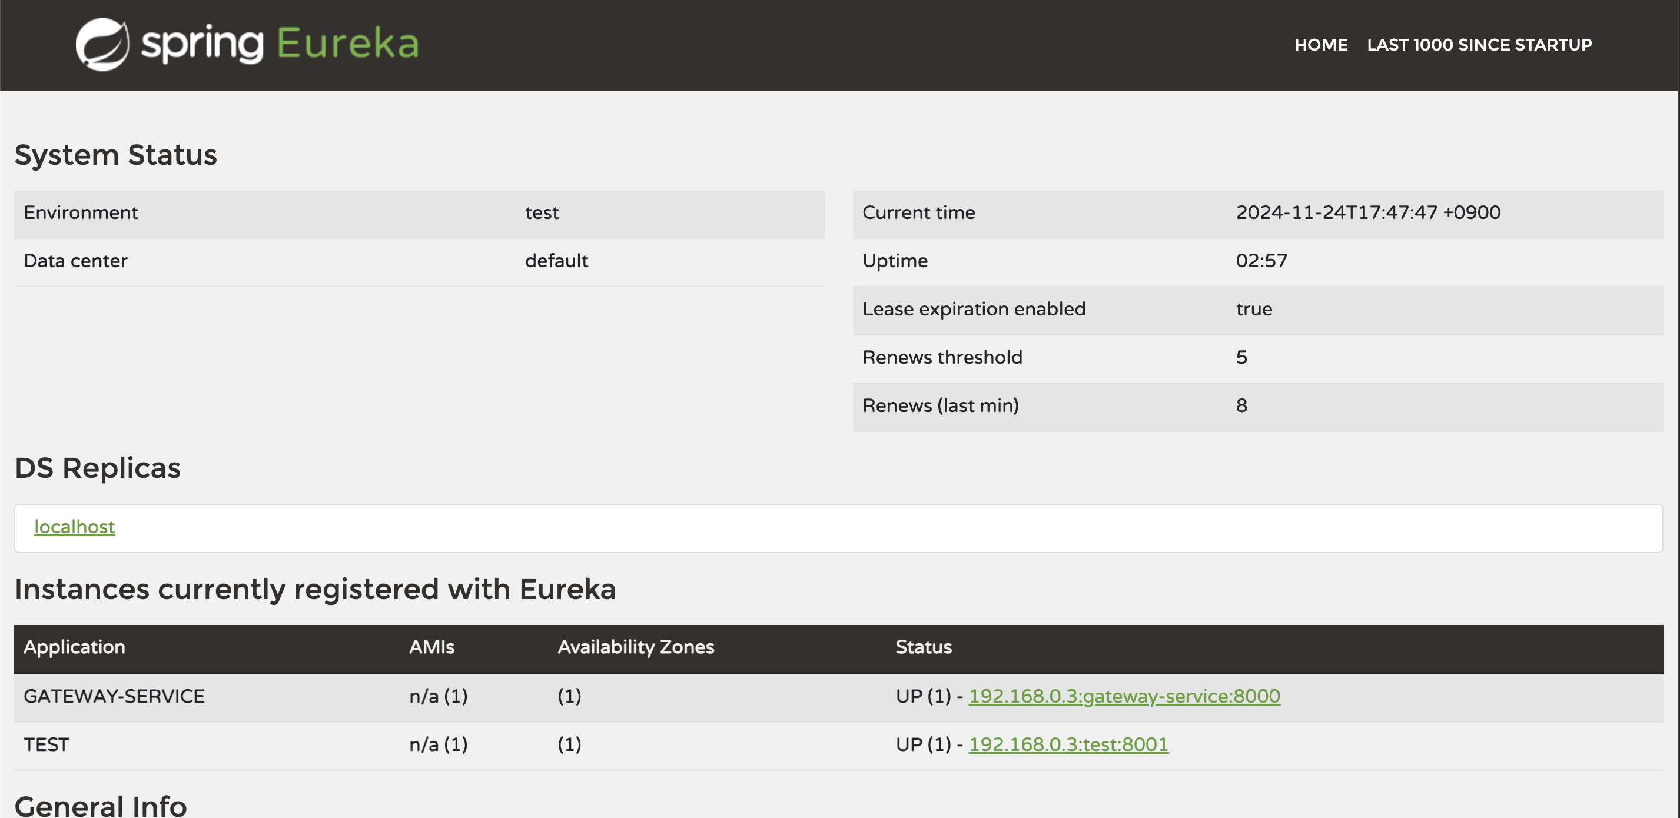Image resolution: width=1680 pixels, height=818 pixels.
Task: Select the Current time label
Action: point(918,212)
